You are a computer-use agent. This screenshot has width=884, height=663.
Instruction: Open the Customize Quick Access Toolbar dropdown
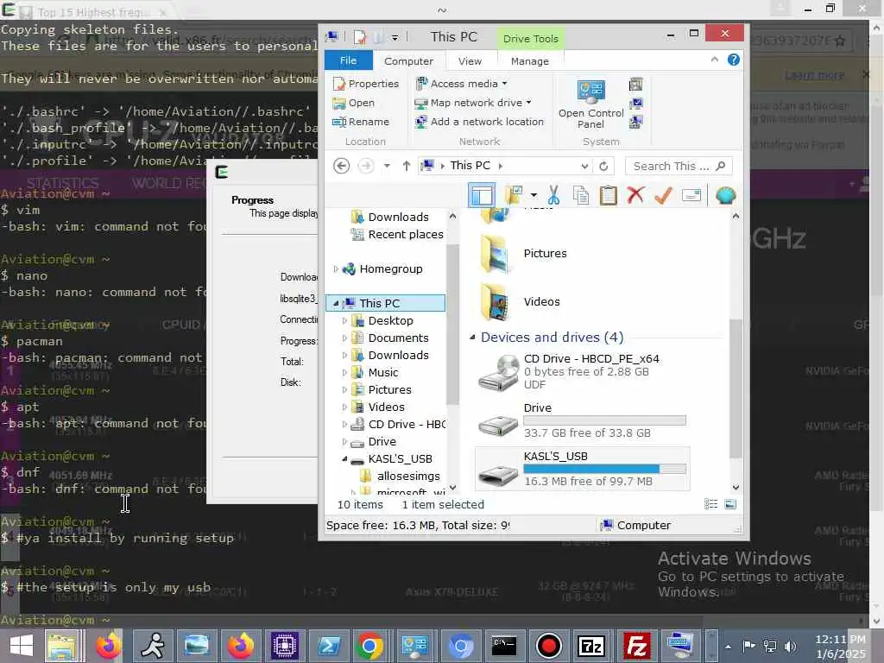coord(395,38)
